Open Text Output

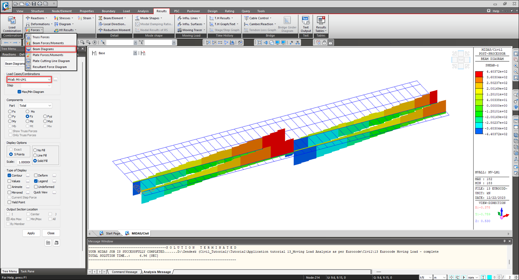pos(305,24)
